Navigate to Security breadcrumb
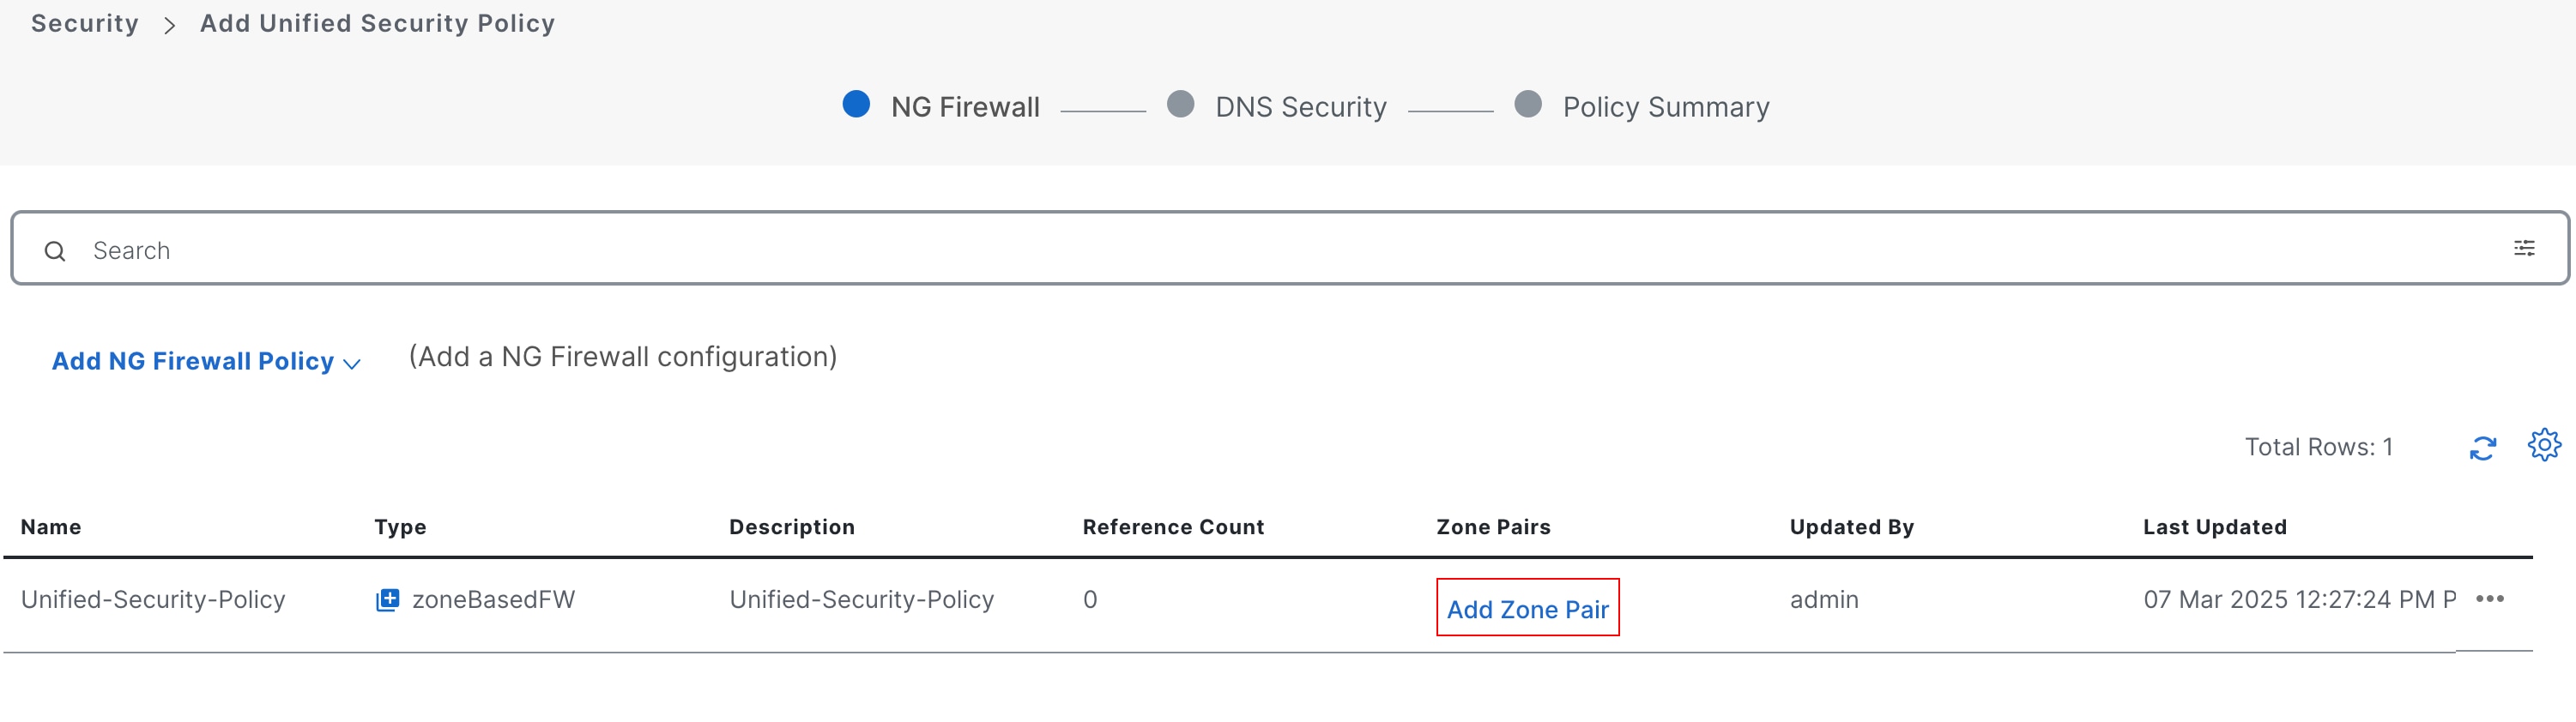 coord(85,23)
